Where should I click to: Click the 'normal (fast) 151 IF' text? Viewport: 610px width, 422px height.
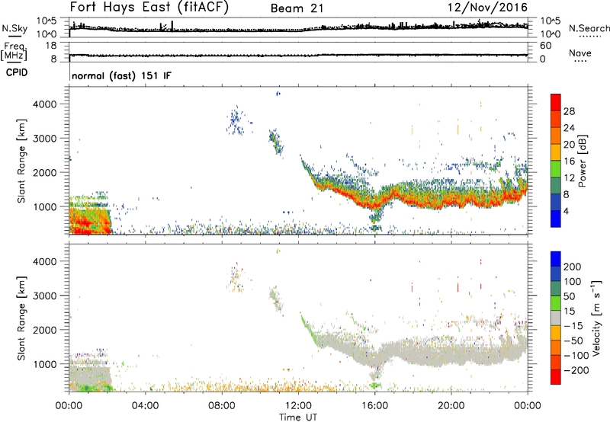tap(121, 75)
